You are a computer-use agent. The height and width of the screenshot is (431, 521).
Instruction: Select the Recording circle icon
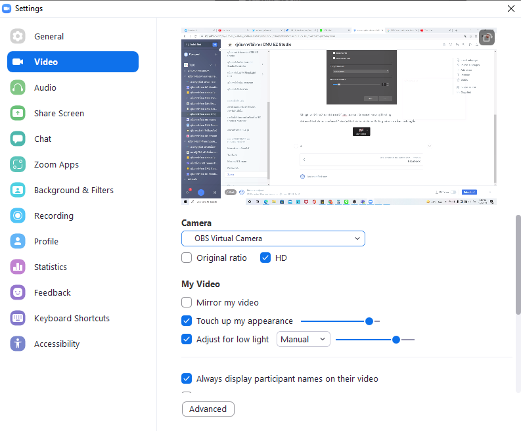click(x=18, y=215)
